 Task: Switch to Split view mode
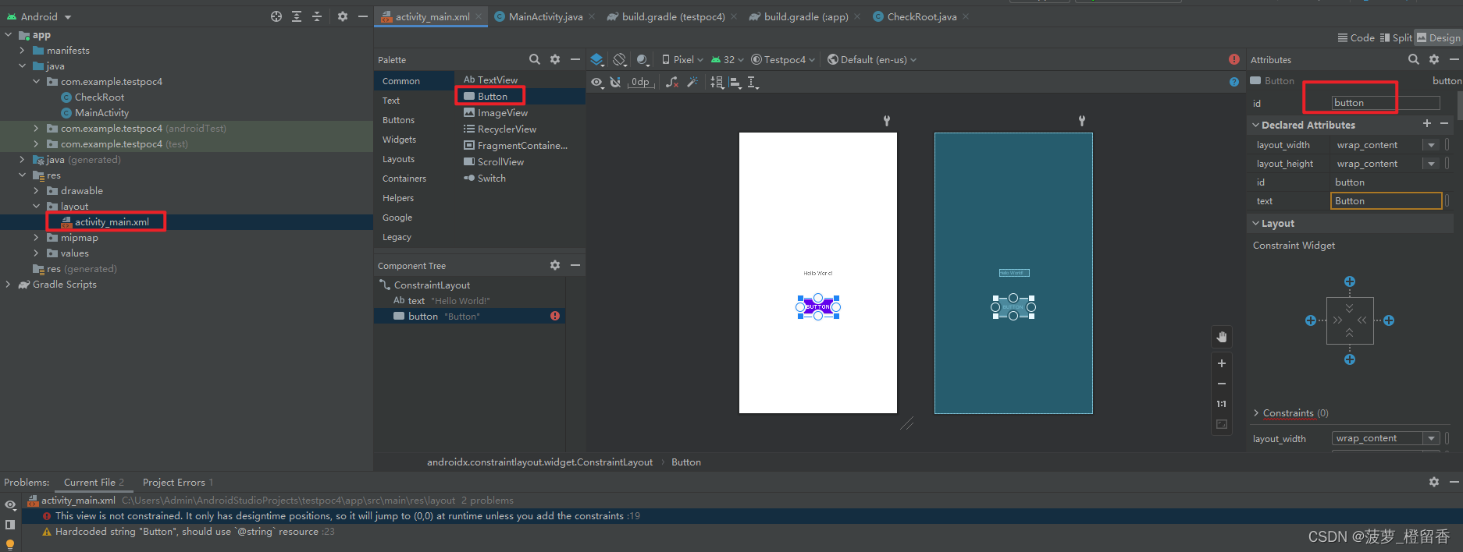(1396, 37)
